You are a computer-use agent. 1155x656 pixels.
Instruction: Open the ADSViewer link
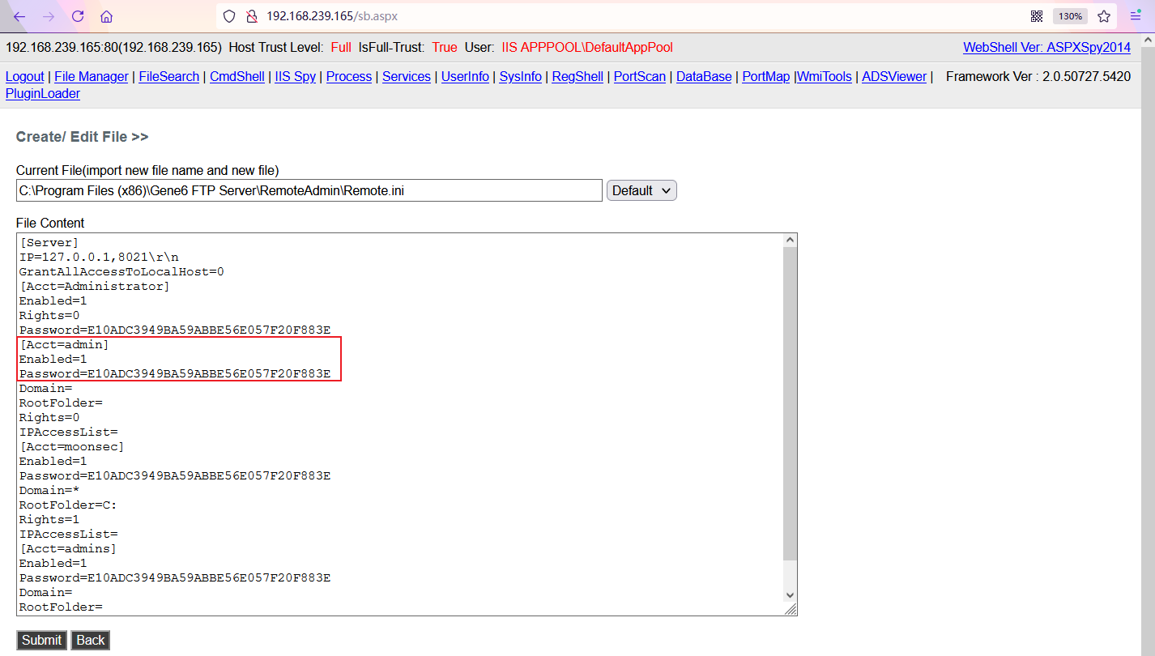click(894, 77)
